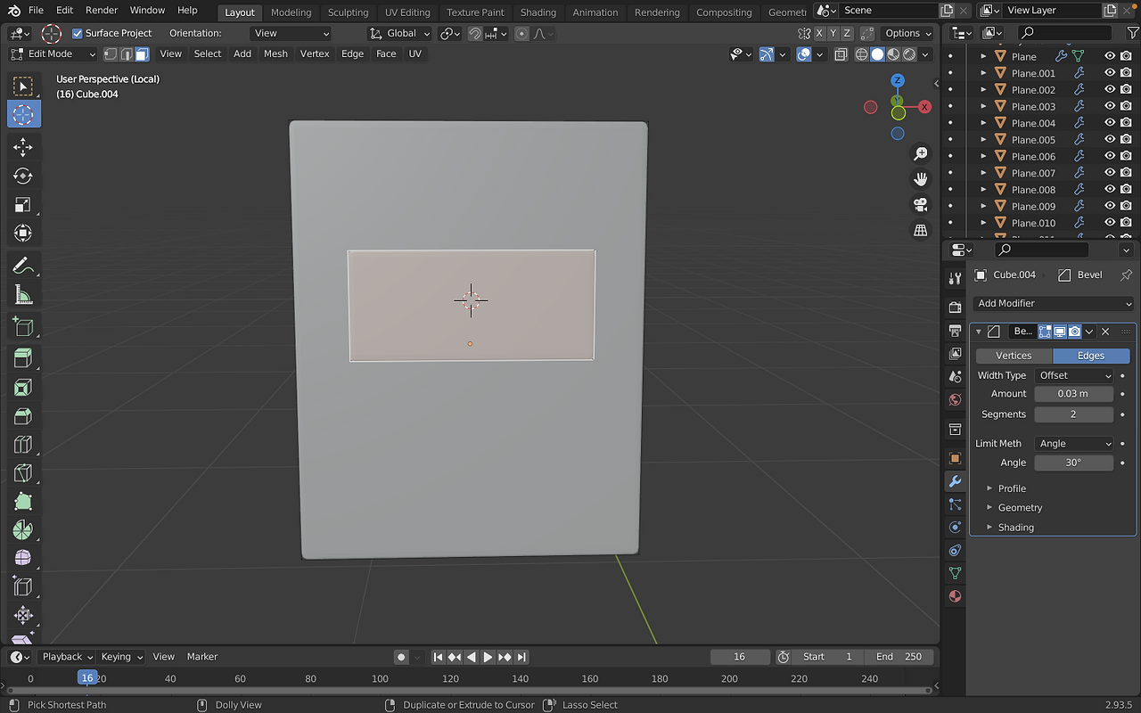1141x713 pixels.
Task: Hide Plane.003 with its eye icon
Action: point(1110,106)
